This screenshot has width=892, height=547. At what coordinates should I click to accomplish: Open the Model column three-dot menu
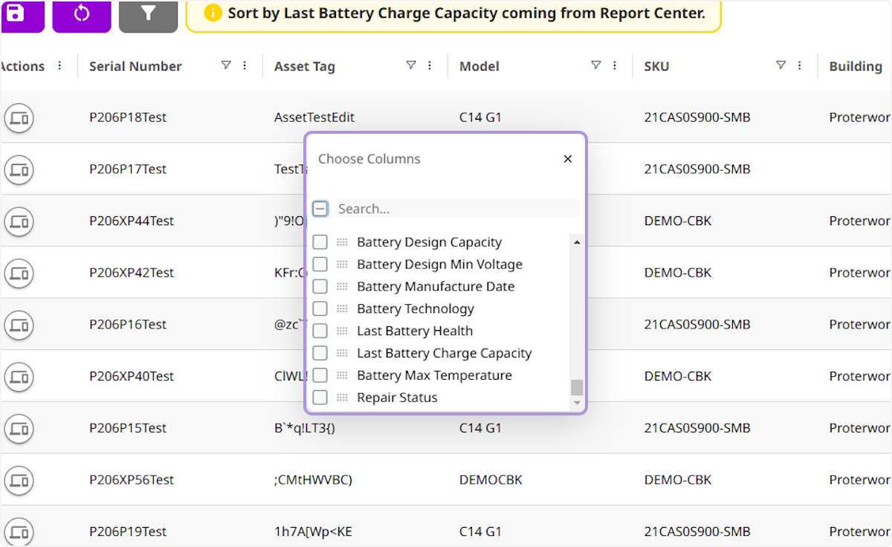pyautogui.click(x=615, y=65)
